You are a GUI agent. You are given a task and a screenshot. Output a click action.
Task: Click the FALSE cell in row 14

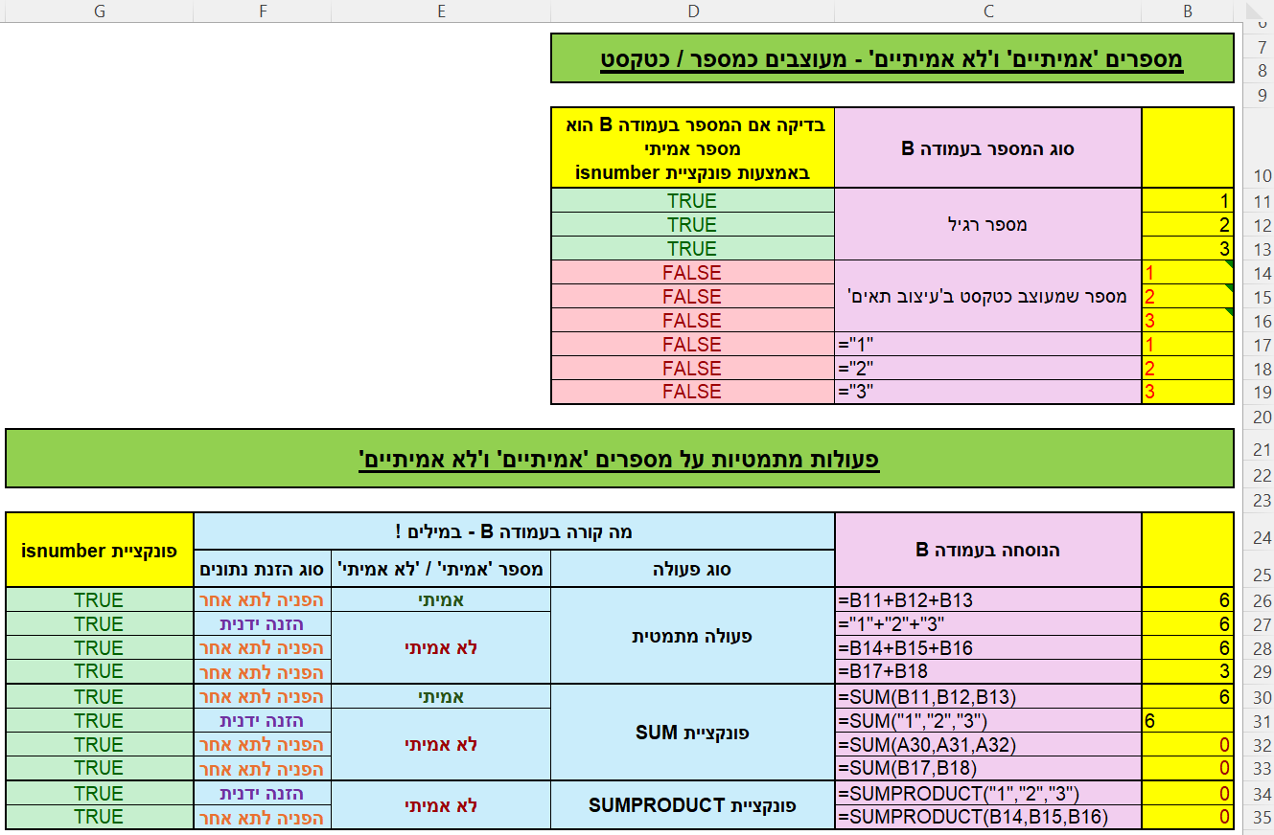pos(692,272)
